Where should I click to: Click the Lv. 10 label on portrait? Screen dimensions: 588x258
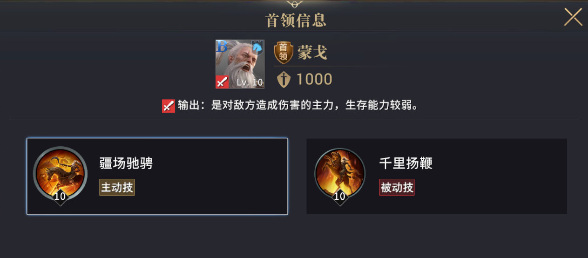pos(250,82)
